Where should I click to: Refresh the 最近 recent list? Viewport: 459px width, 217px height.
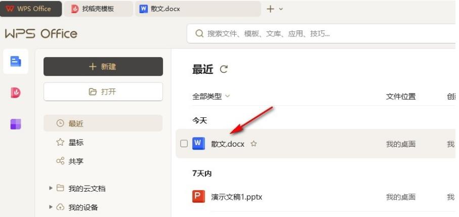click(x=224, y=69)
